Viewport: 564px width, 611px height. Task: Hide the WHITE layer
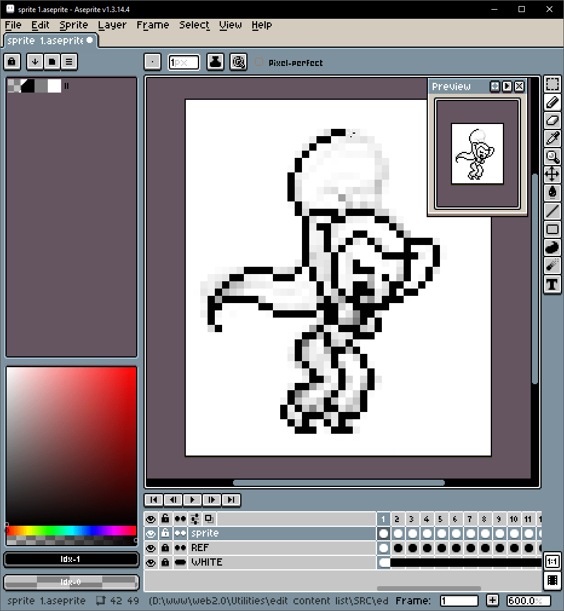[x=151, y=562]
